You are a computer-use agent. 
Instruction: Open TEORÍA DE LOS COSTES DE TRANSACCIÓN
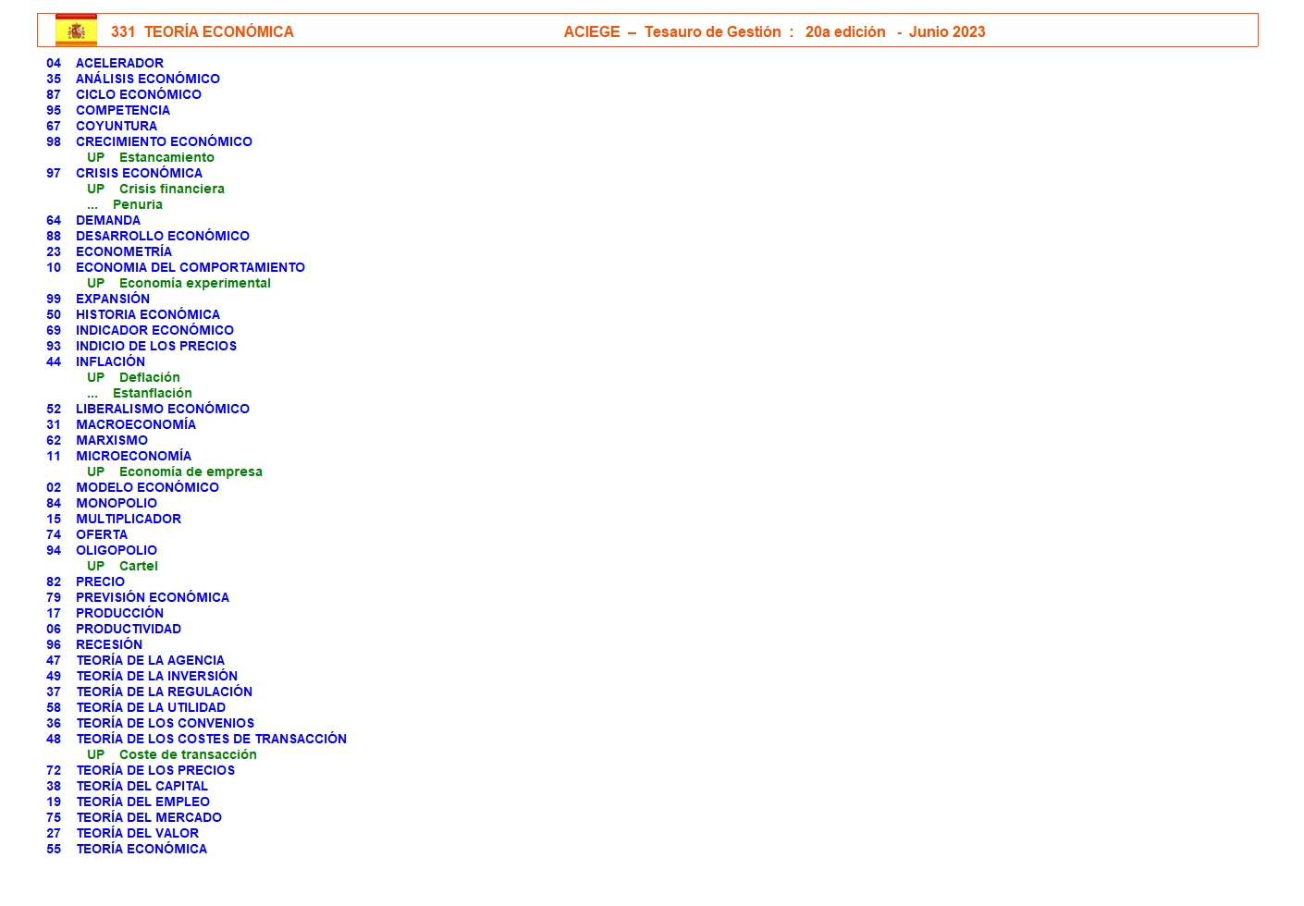(x=211, y=739)
